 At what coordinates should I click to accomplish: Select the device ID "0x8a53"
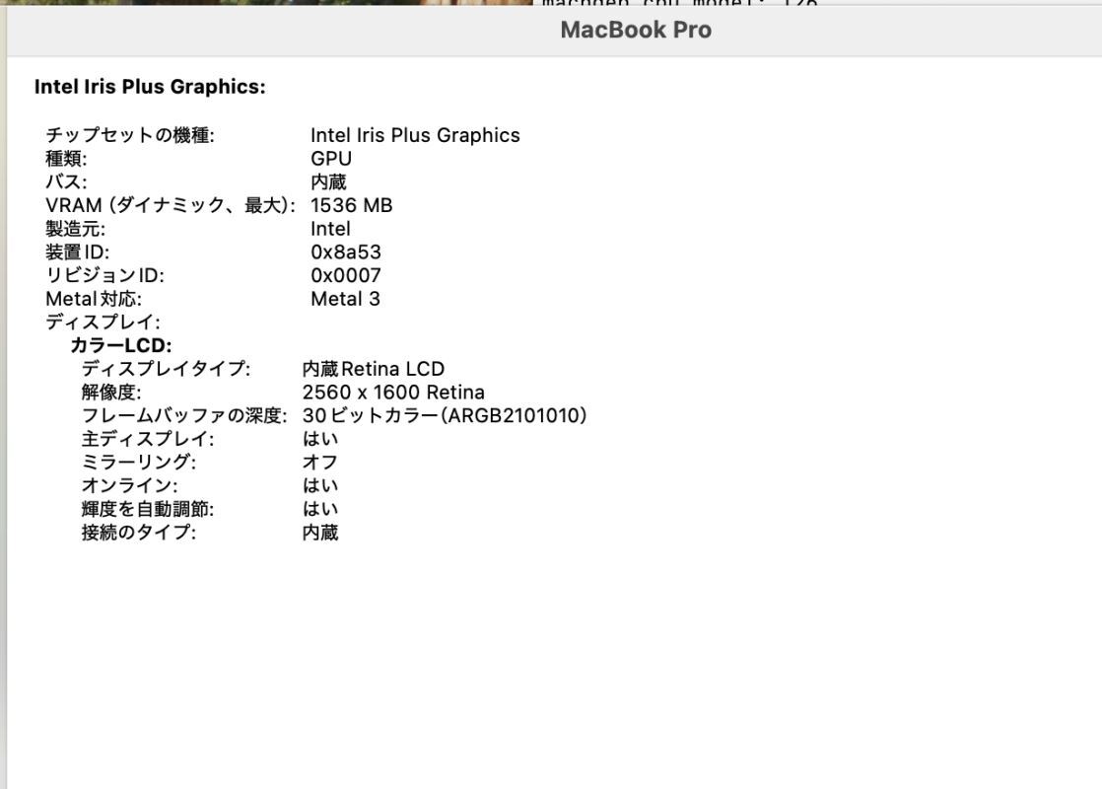(346, 251)
